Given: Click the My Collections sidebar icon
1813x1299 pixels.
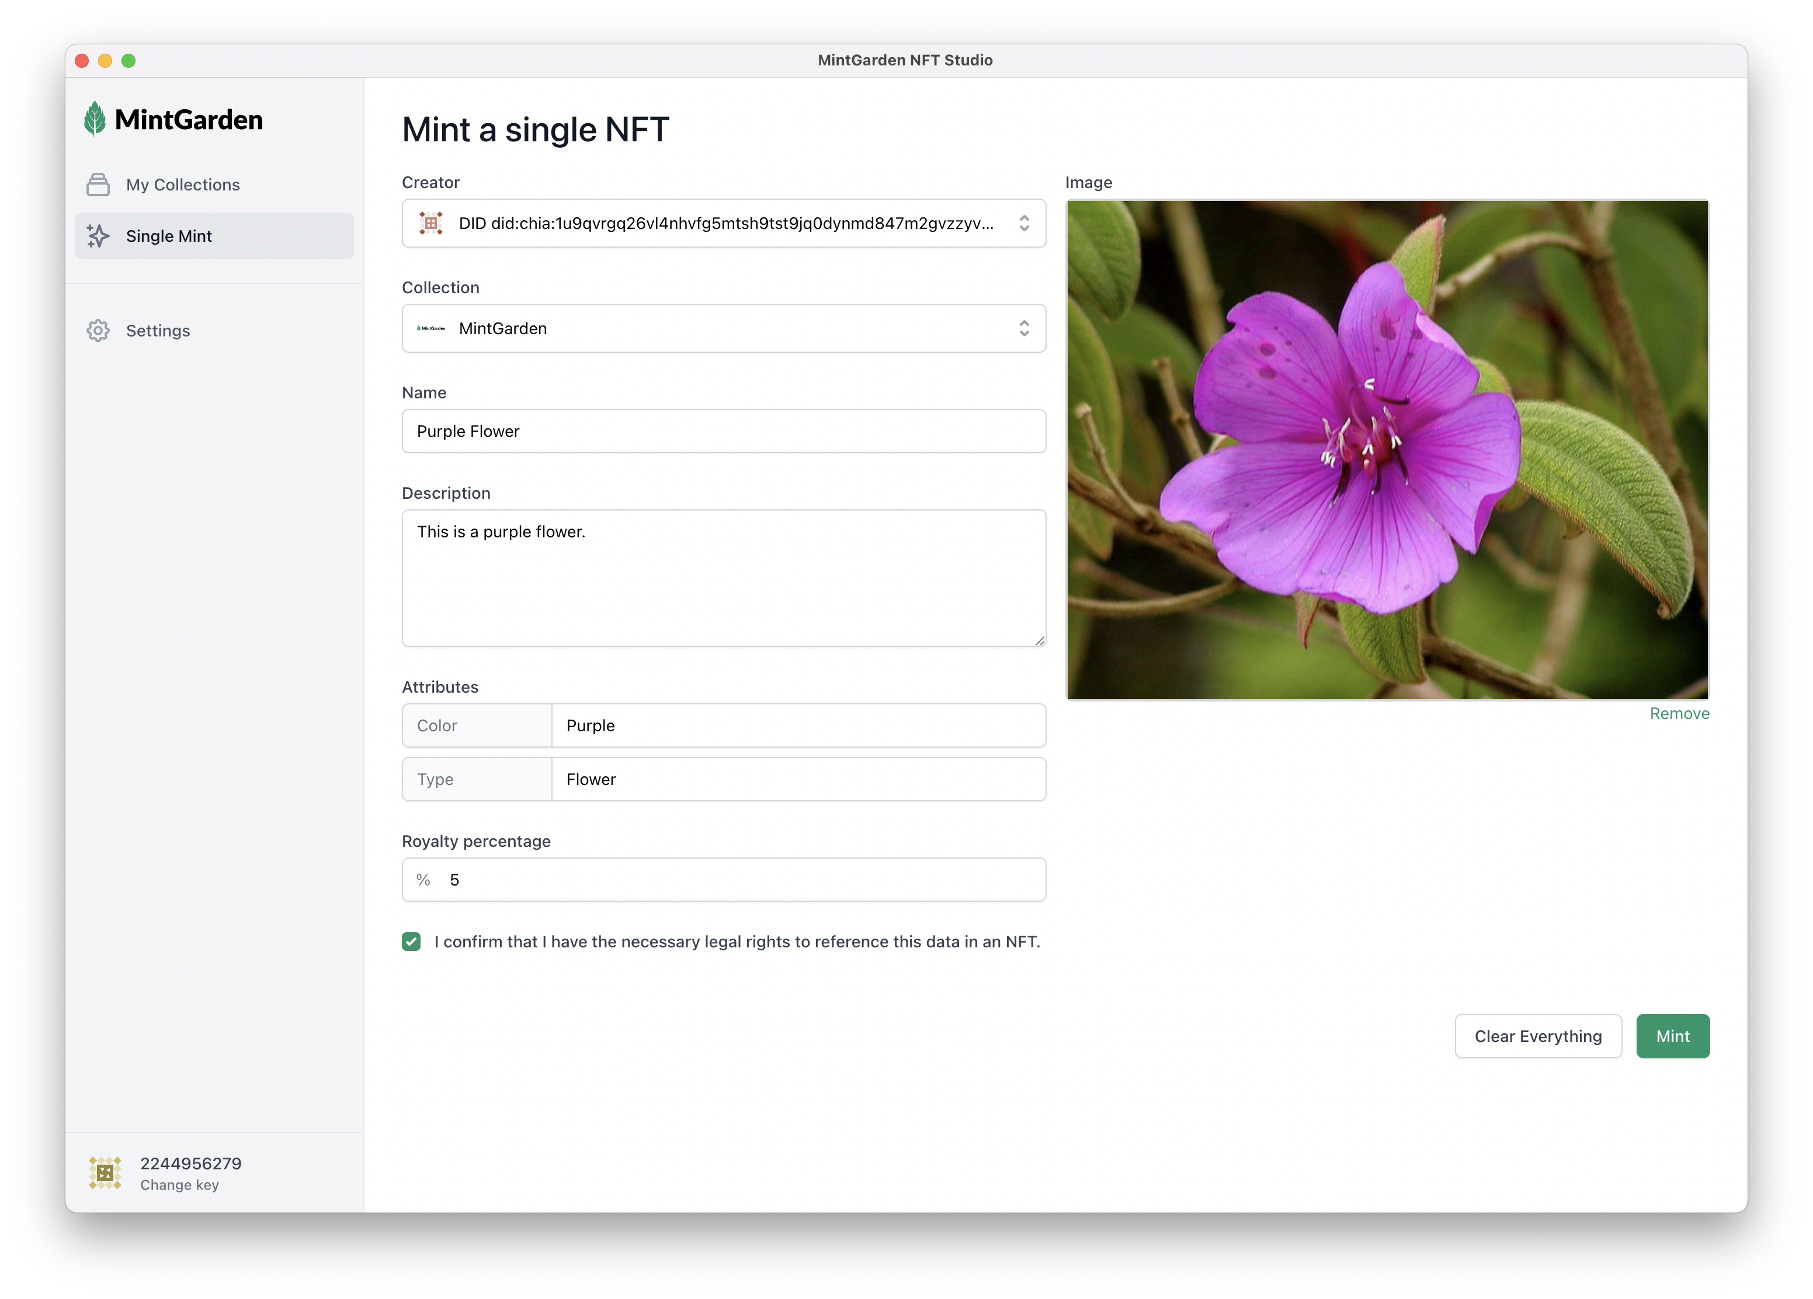Looking at the screenshot, I should pos(98,184).
